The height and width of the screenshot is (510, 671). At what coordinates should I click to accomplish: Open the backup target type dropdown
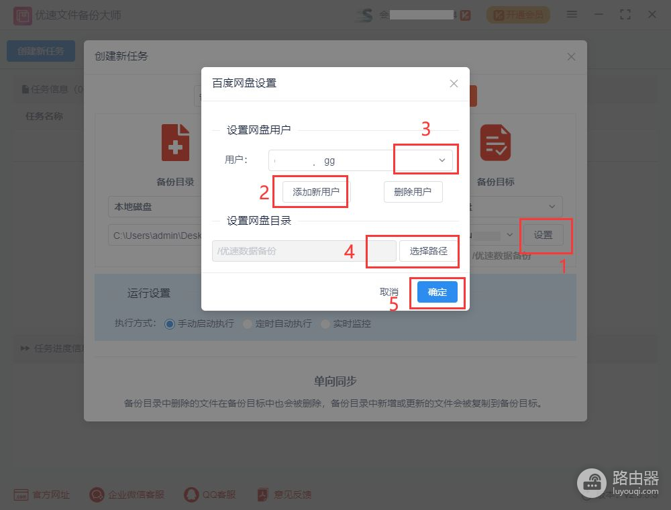[x=515, y=207]
